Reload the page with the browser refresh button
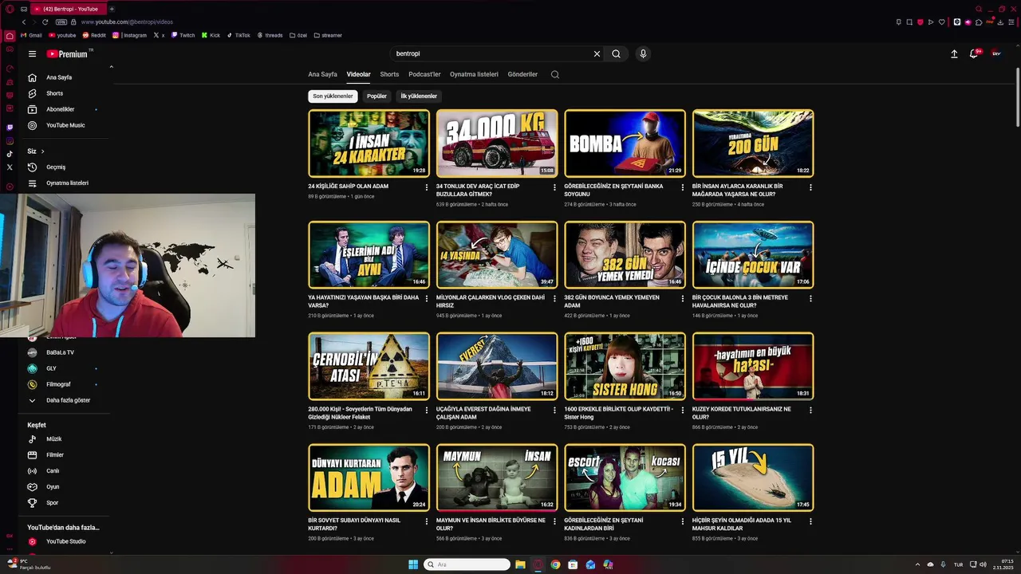Viewport: 1021px width, 574px height. pos(45,22)
